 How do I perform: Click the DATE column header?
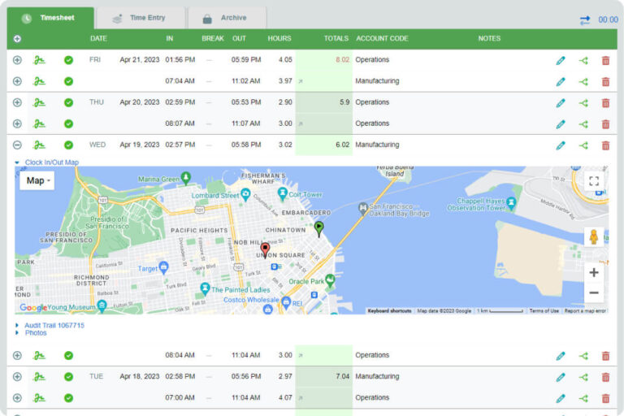pos(98,39)
